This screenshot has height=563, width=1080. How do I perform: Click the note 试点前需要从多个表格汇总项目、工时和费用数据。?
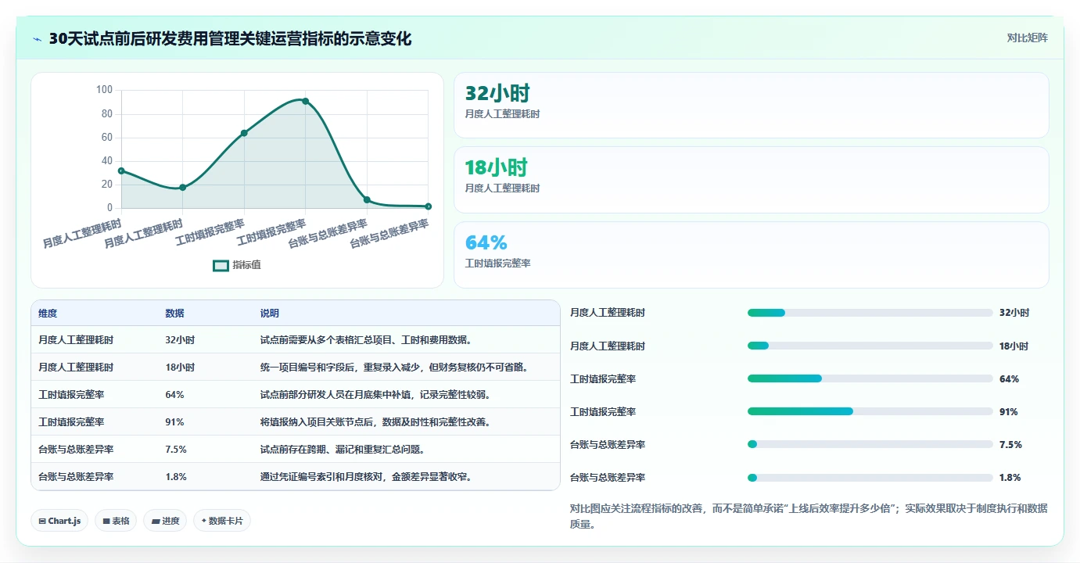368,340
